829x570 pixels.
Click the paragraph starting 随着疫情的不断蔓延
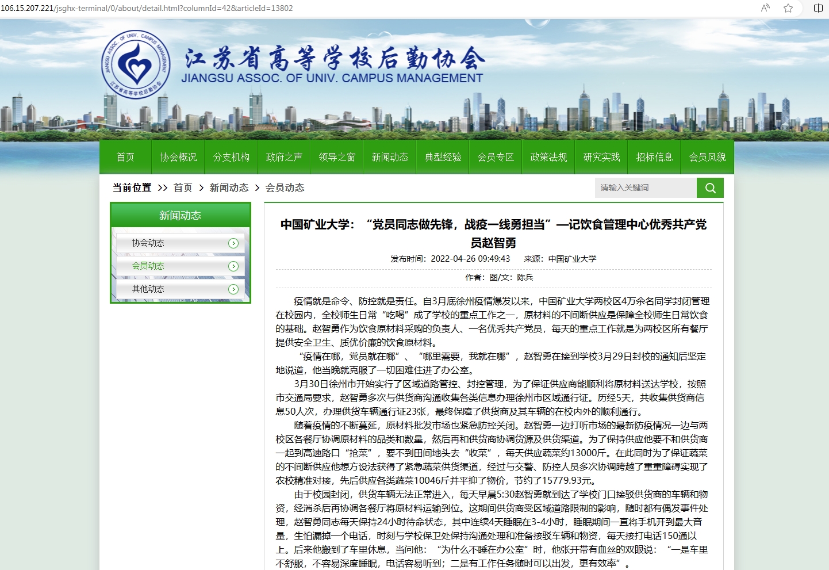coord(492,453)
